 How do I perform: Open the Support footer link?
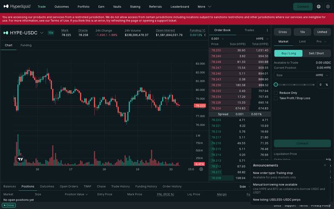coord(290,206)
